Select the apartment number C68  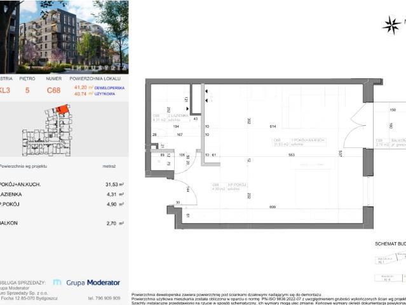coord(55,90)
